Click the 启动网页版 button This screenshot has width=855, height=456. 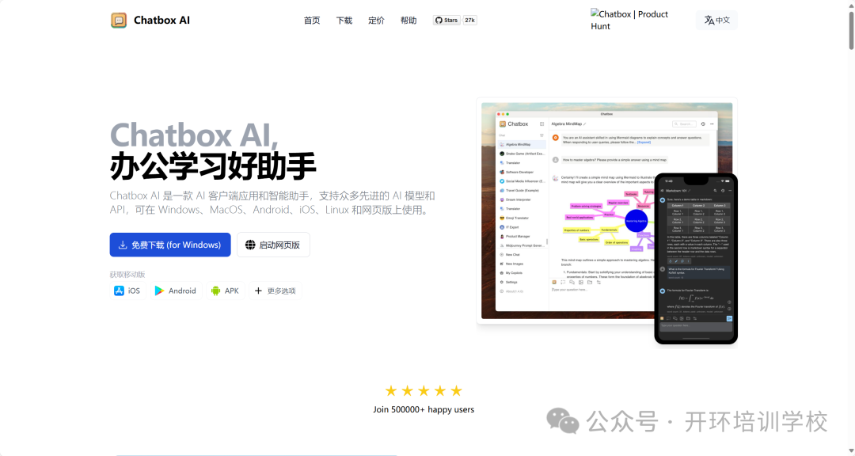click(x=273, y=245)
